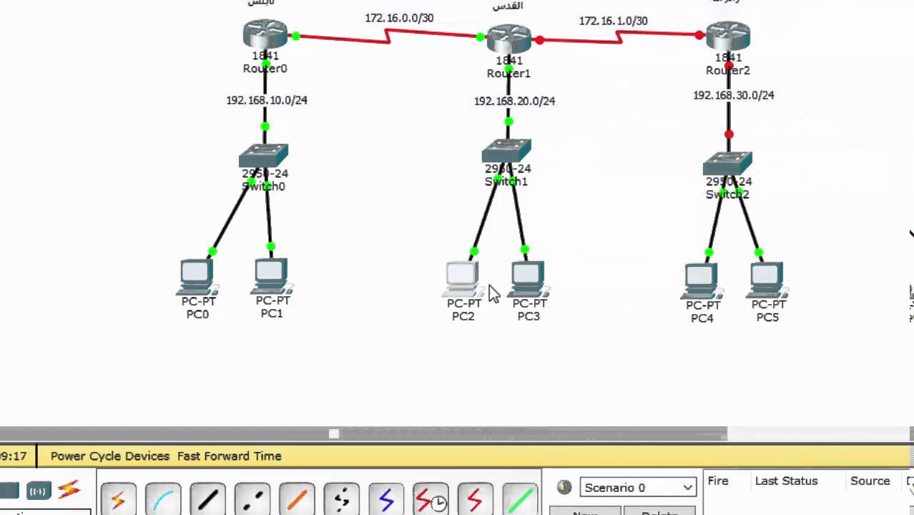This screenshot has width=914, height=515.
Task: Select the Phone cable connection
Action: click(x=342, y=499)
